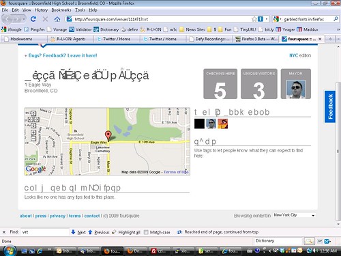The height and width of the screenshot is (256, 341).
Task: Open the New York City location dropdown
Action: tap(294, 215)
